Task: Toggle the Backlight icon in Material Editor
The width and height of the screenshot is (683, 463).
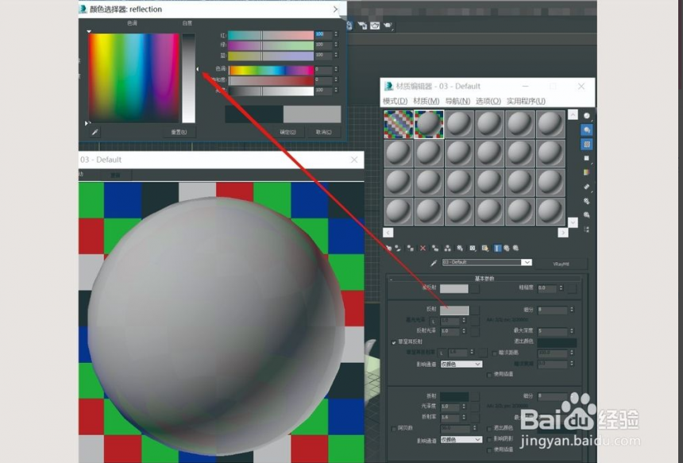Action: tap(587, 129)
